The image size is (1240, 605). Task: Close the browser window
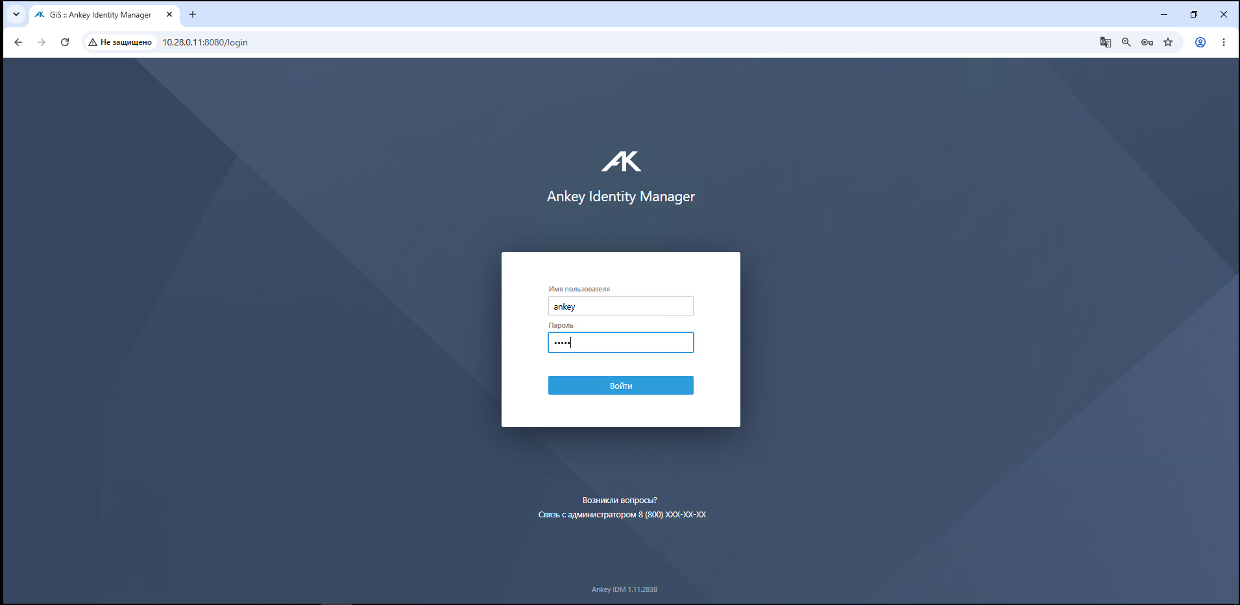pos(1224,14)
